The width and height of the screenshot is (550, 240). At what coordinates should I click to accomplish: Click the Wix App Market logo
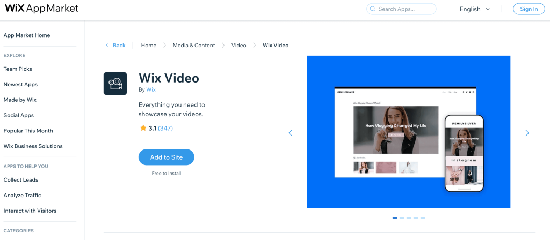point(42,9)
